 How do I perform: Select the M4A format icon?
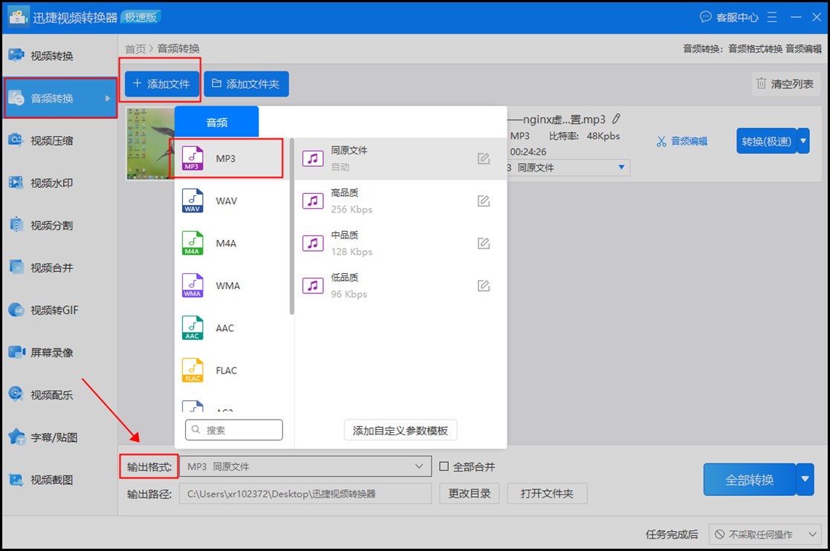tap(192, 244)
